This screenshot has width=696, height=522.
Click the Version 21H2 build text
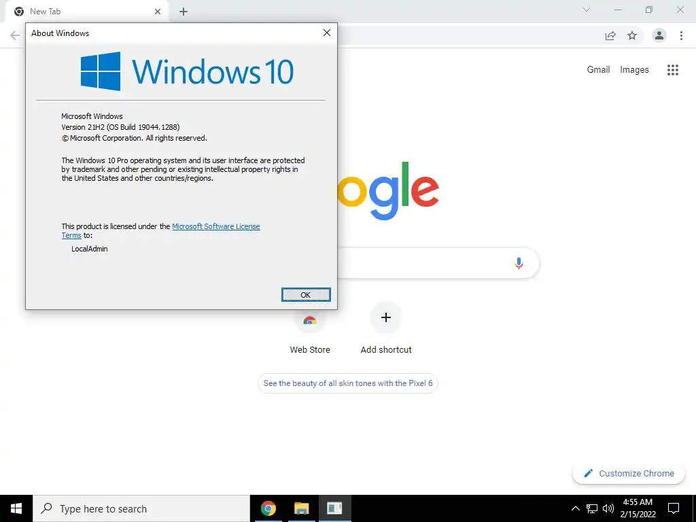coord(120,127)
